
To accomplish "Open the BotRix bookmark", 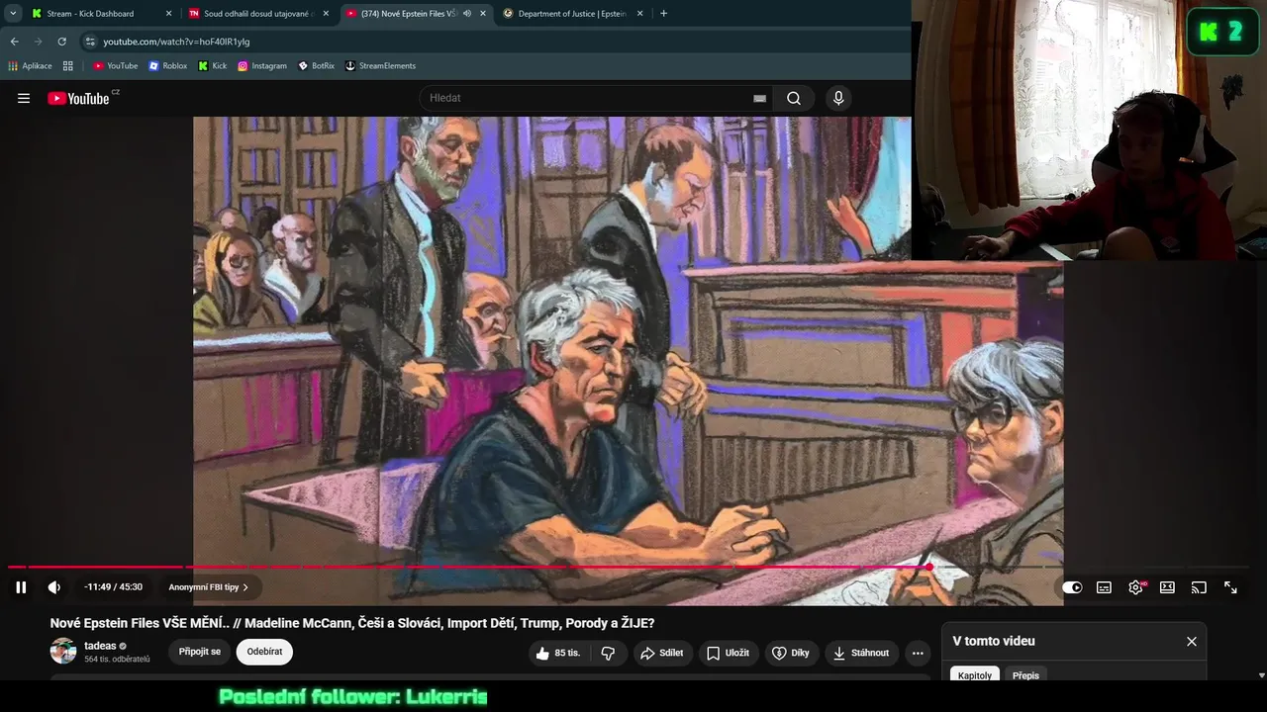I will click(x=317, y=66).
